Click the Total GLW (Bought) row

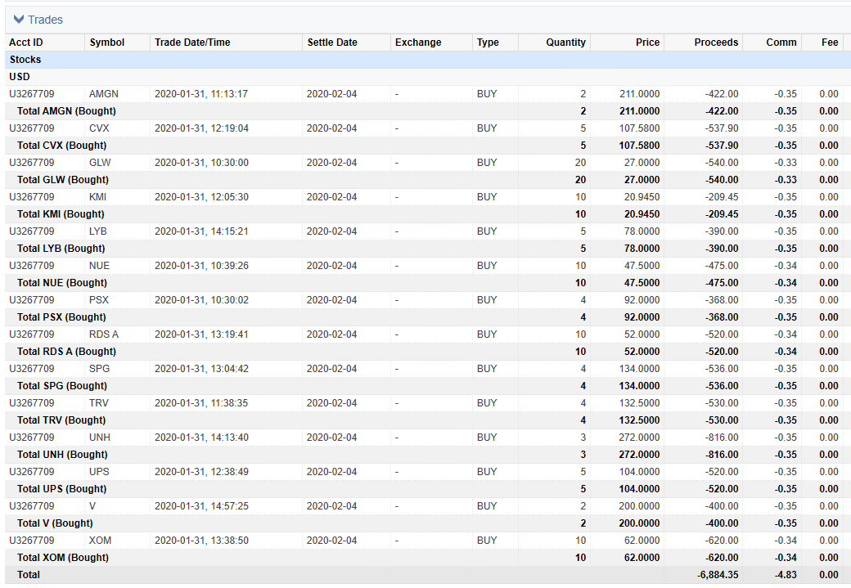coord(428,180)
